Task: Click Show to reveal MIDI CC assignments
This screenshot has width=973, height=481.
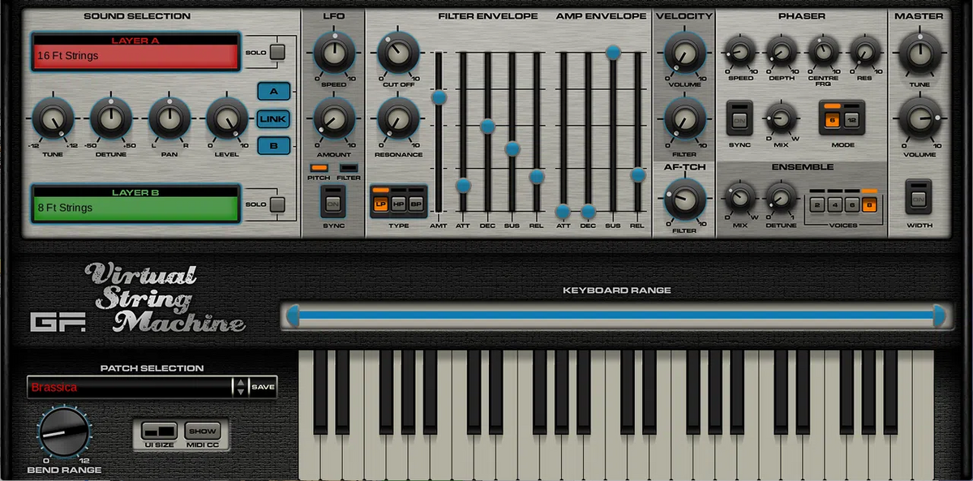Action: point(203,431)
